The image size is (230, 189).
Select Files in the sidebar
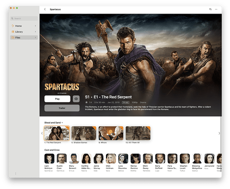click(x=24, y=37)
